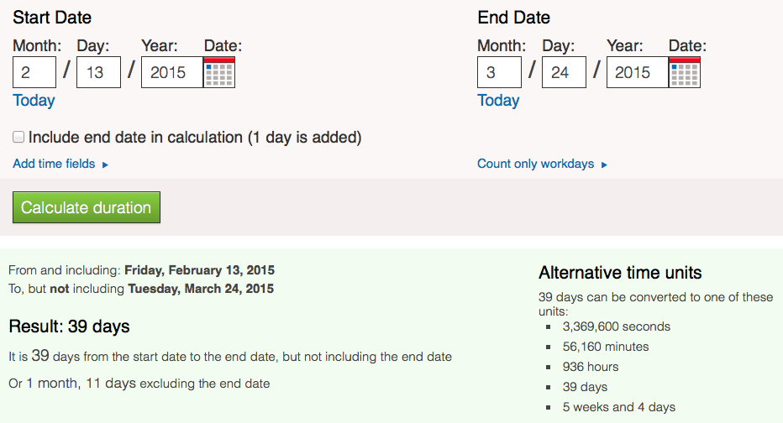Open the End Date calendar picker icon
Image resolution: width=783 pixels, height=423 pixels.
pyautogui.click(x=684, y=72)
